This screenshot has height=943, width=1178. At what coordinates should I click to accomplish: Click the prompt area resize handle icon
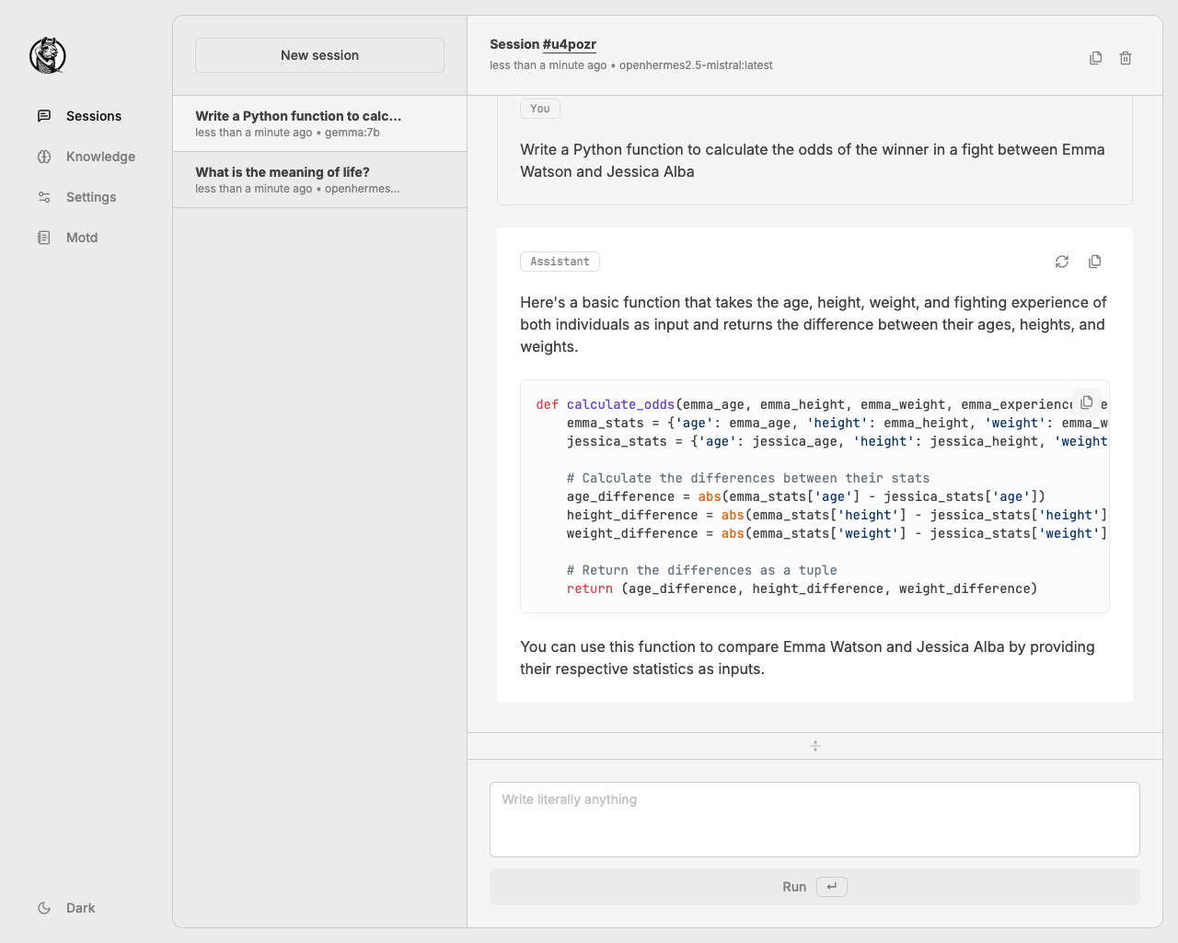815,746
